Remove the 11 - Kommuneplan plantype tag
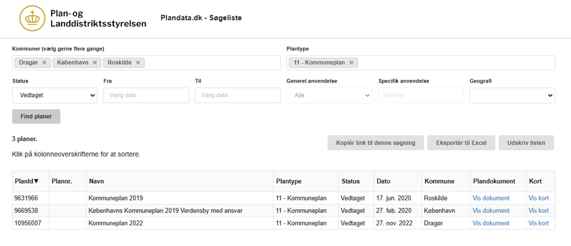This screenshot has width=571, height=246. [351, 63]
